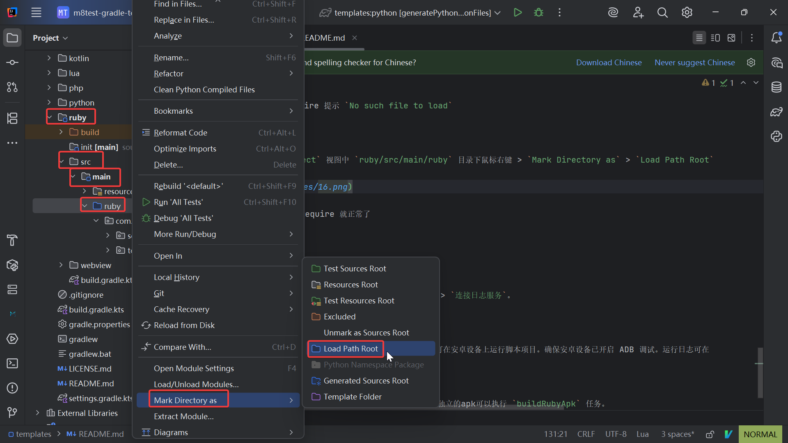This screenshot has height=443, width=788.
Task: Select Load Path Root menu item
Action: 350,349
